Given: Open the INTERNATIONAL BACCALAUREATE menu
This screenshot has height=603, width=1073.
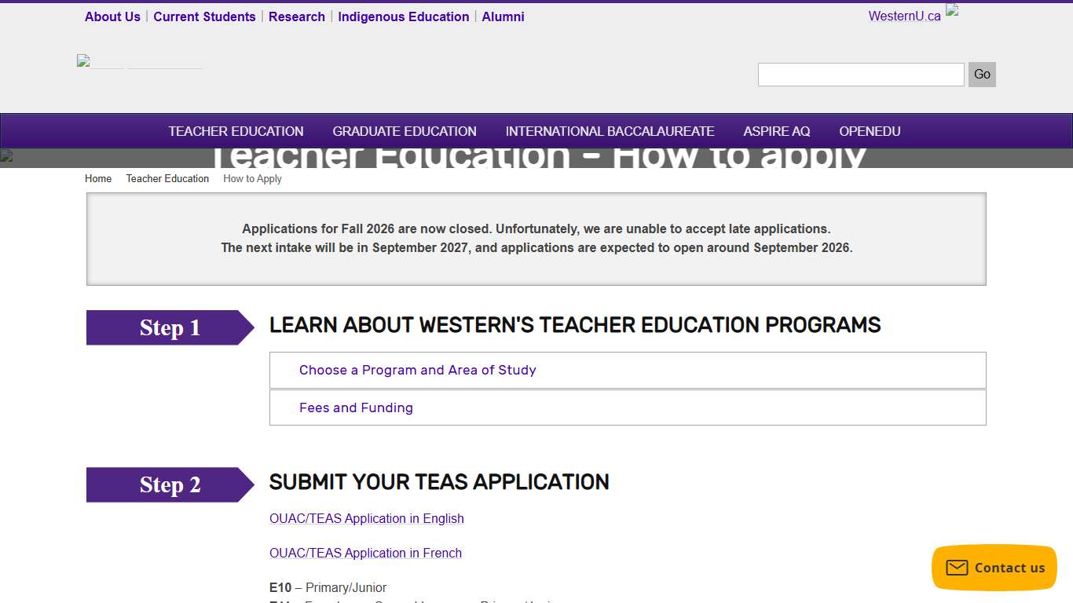Looking at the screenshot, I should [610, 131].
